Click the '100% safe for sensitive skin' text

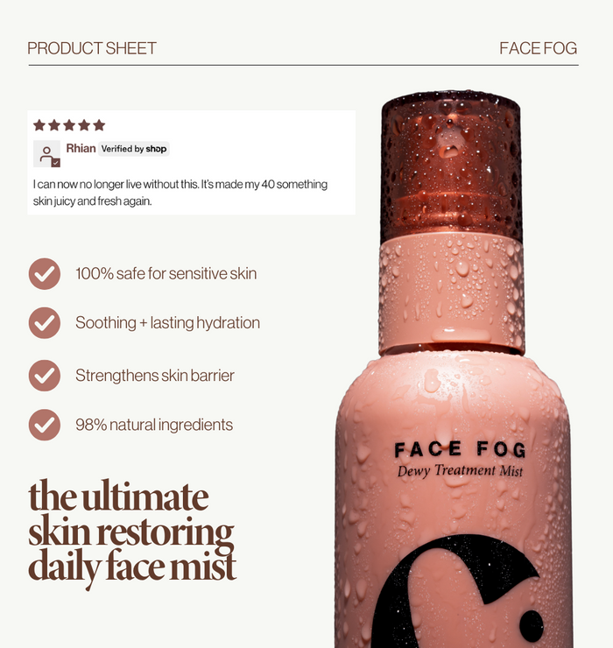166,273
